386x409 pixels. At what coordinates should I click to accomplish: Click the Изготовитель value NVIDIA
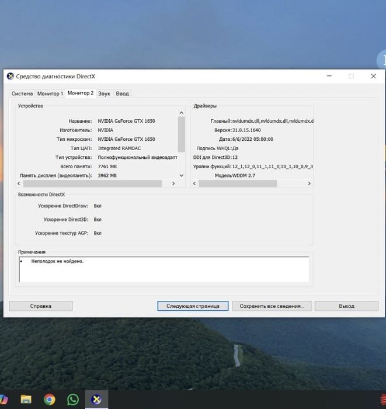pyautogui.click(x=105, y=130)
